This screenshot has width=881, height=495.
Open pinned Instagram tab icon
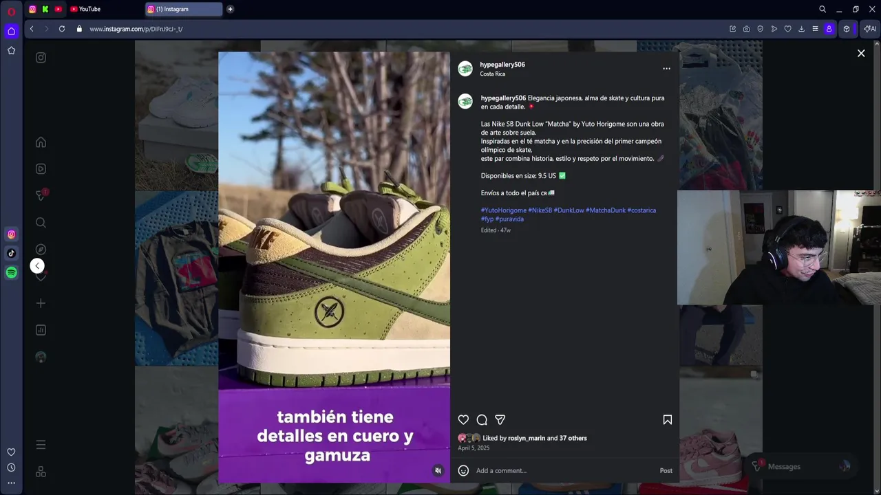click(x=32, y=9)
